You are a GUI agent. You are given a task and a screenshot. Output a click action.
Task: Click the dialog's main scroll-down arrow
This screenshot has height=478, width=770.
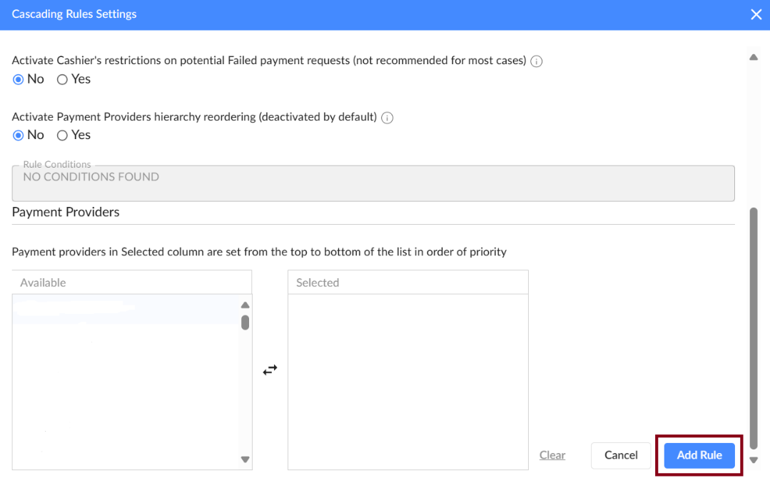point(754,460)
